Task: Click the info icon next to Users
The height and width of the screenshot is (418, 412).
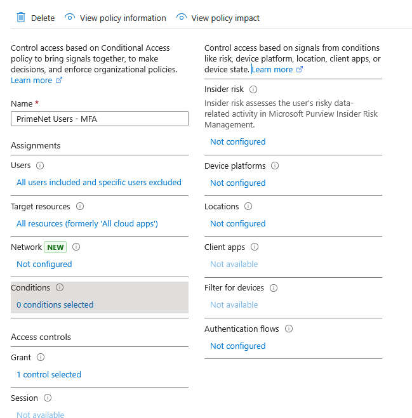Action: coord(40,166)
